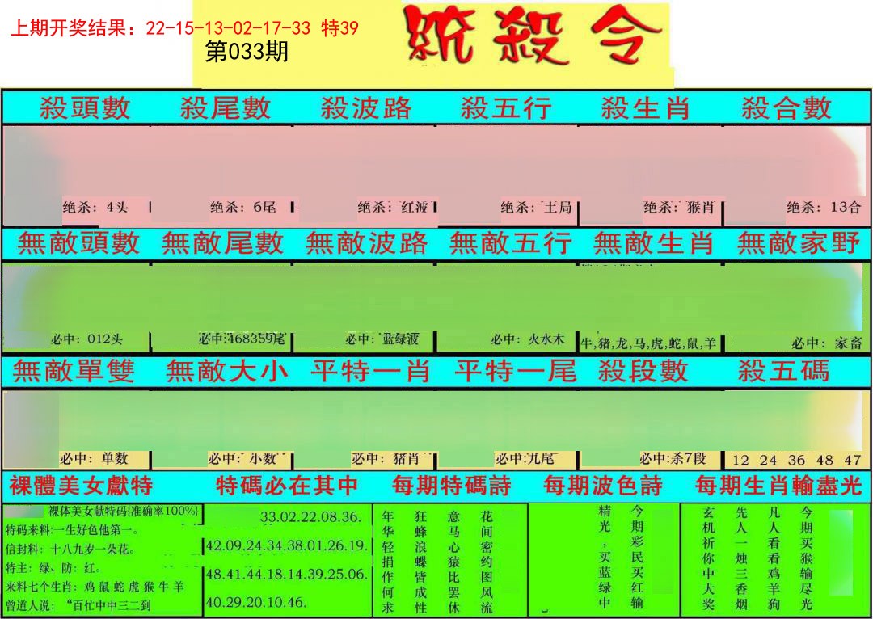Image resolution: width=873 pixels, height=619 pixels.
Task: Select the 第033期 issue label
Action: click(x=247, y=53)
